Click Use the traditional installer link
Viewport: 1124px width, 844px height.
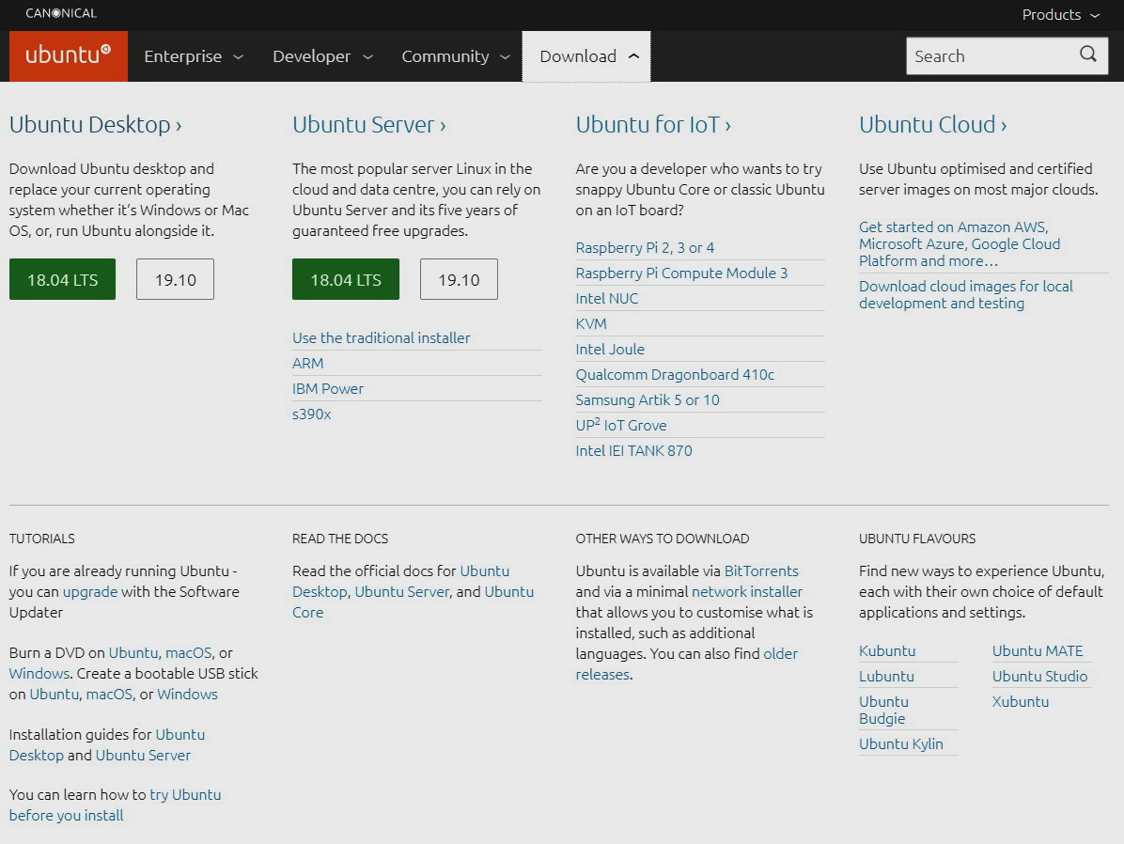(381, 337)
